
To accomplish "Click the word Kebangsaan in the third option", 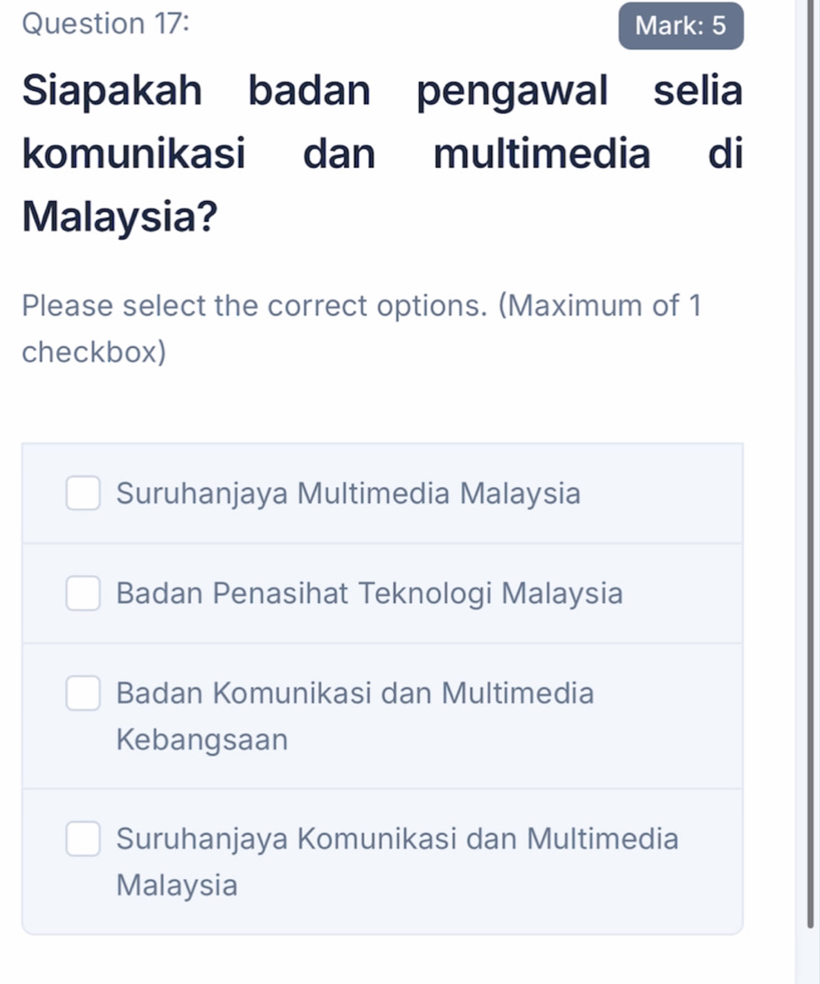I will click(203, 739).
